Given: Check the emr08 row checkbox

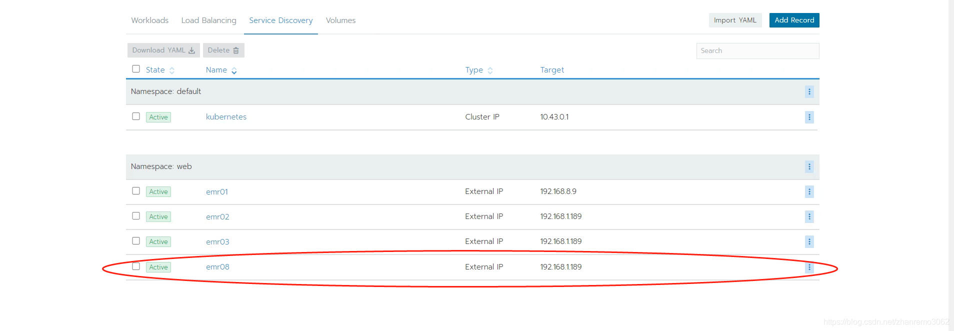Looking at the screenshot, I should pyautogui.click(x=136, y=266).
